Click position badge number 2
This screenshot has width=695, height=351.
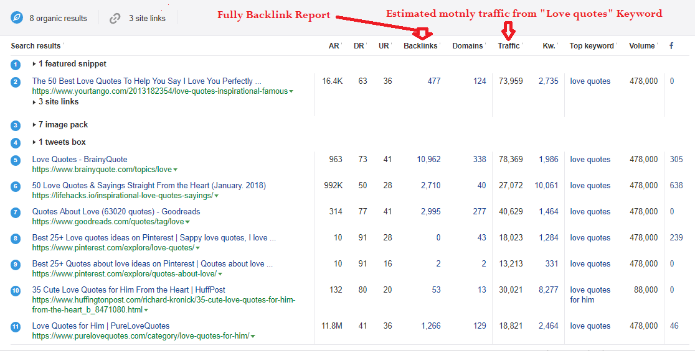coord(16,82)
